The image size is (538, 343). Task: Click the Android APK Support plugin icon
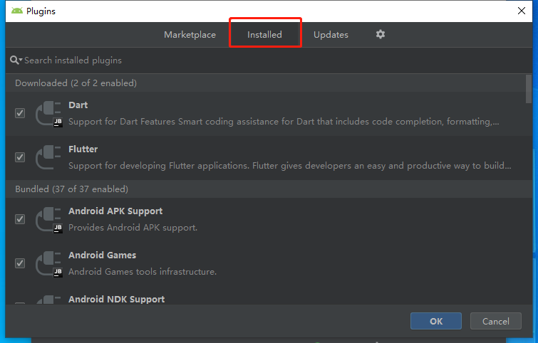tap(48, 220)
